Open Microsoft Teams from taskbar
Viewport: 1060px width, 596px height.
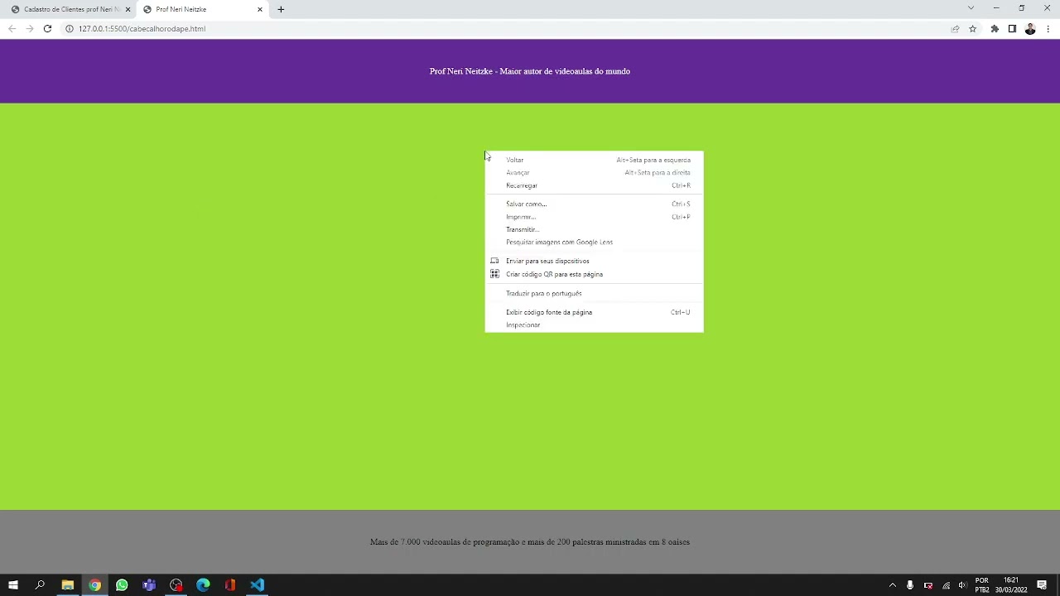(149, 585)
